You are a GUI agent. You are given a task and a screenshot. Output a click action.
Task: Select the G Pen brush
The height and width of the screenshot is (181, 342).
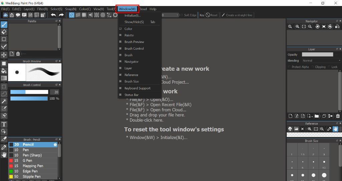click(x=33, y=161)
